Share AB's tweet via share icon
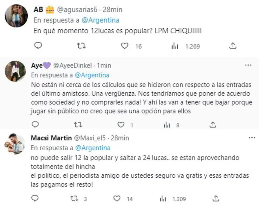Viewport: 260px width, 209px height. (232, 46)
